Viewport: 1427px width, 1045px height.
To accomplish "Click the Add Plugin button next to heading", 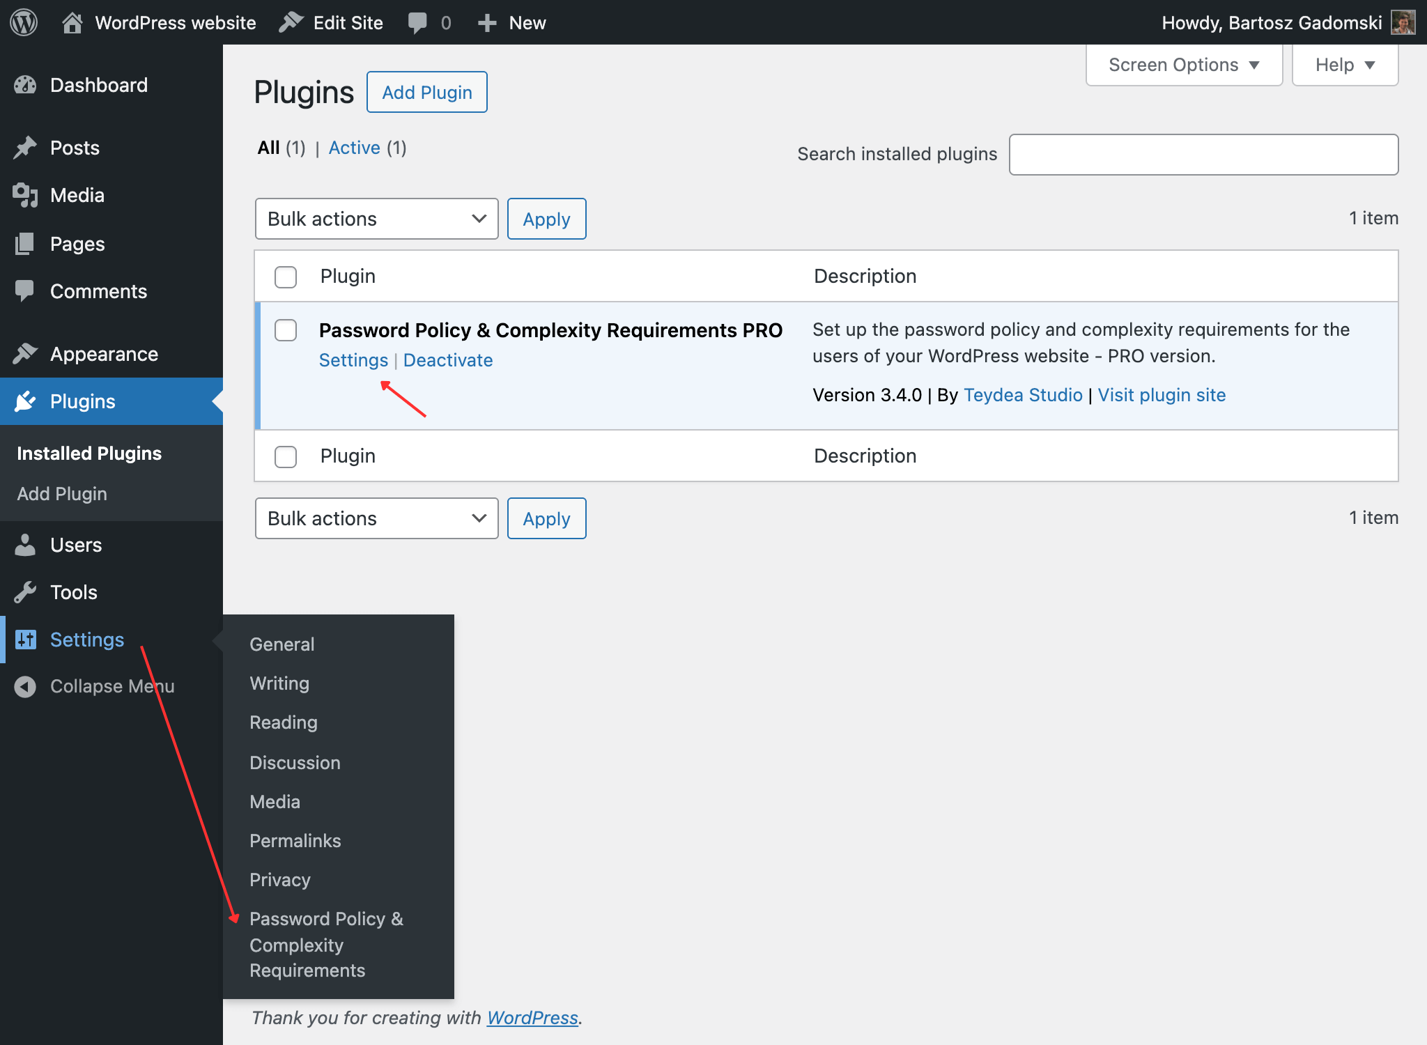I will (426, 92).
